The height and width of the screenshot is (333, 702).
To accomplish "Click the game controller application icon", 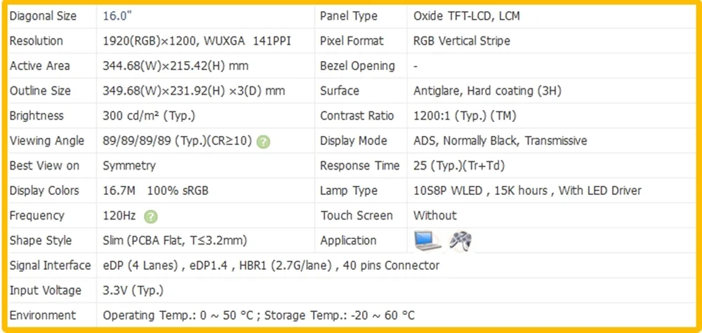I will tap(461, 241).
